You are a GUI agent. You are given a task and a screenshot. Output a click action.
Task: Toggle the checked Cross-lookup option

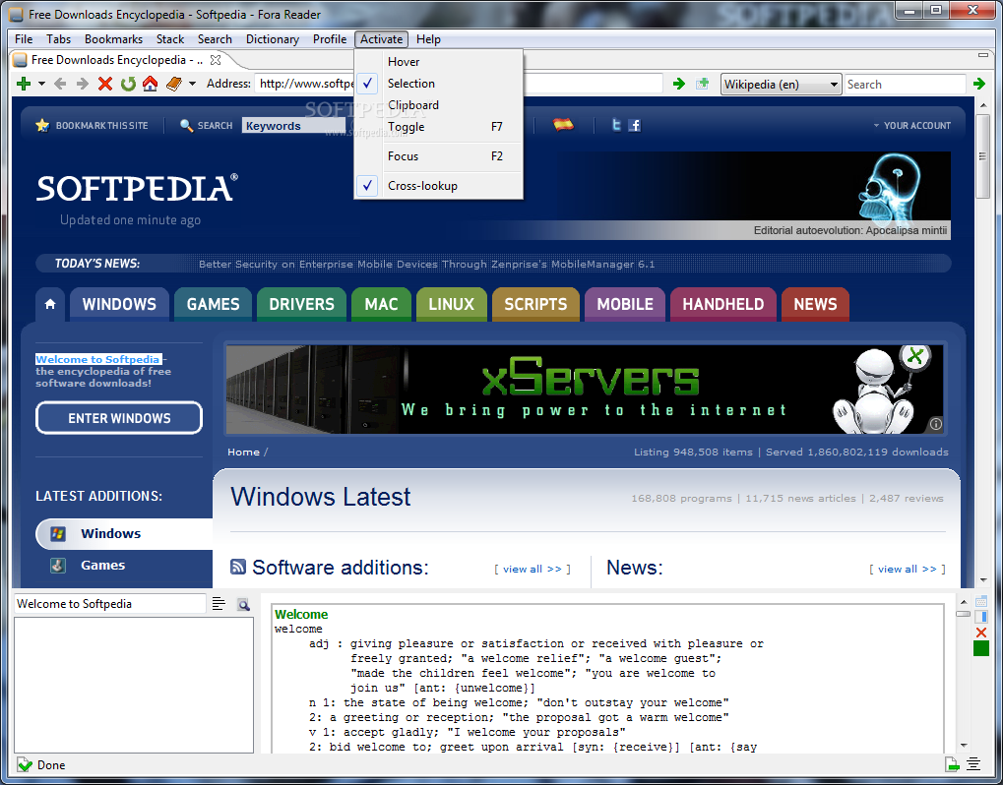(439, 186)
